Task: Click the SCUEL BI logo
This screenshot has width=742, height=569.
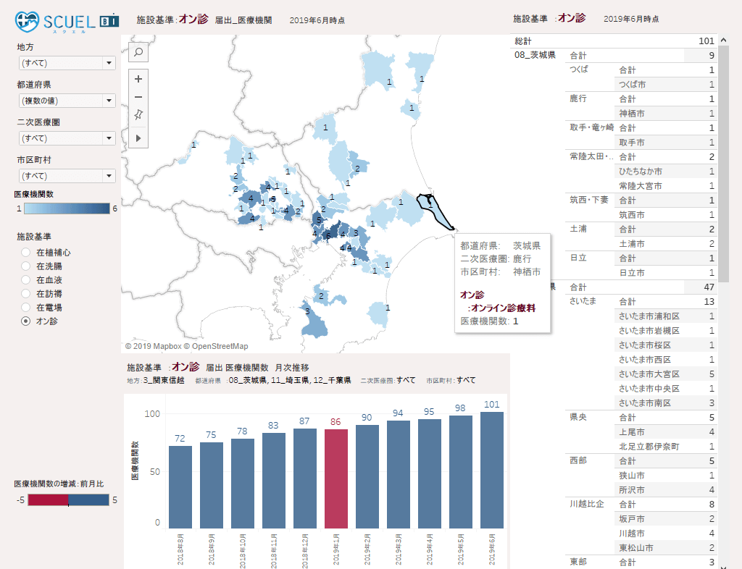Action: point(67,22)
